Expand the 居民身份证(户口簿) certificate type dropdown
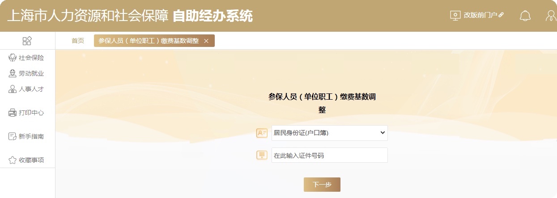 (330, 133)
